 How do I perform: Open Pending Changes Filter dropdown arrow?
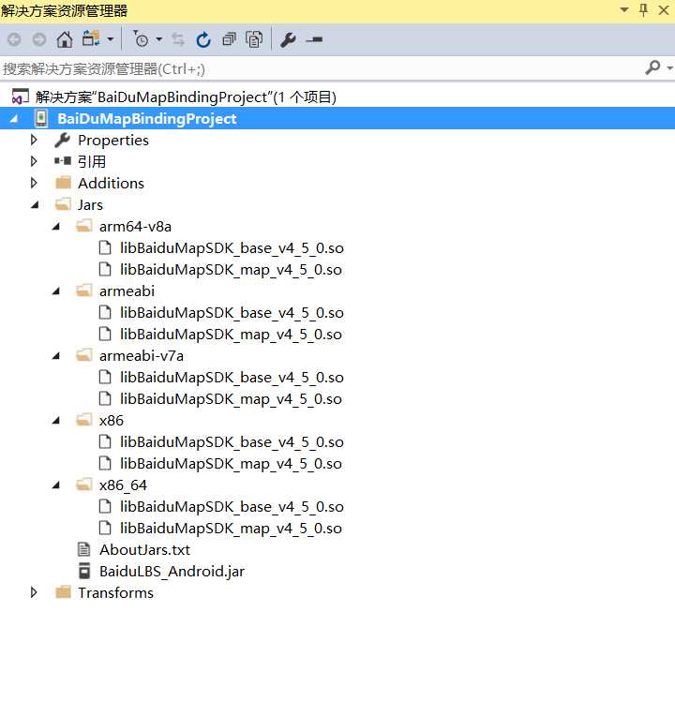(x=159, y=39)
